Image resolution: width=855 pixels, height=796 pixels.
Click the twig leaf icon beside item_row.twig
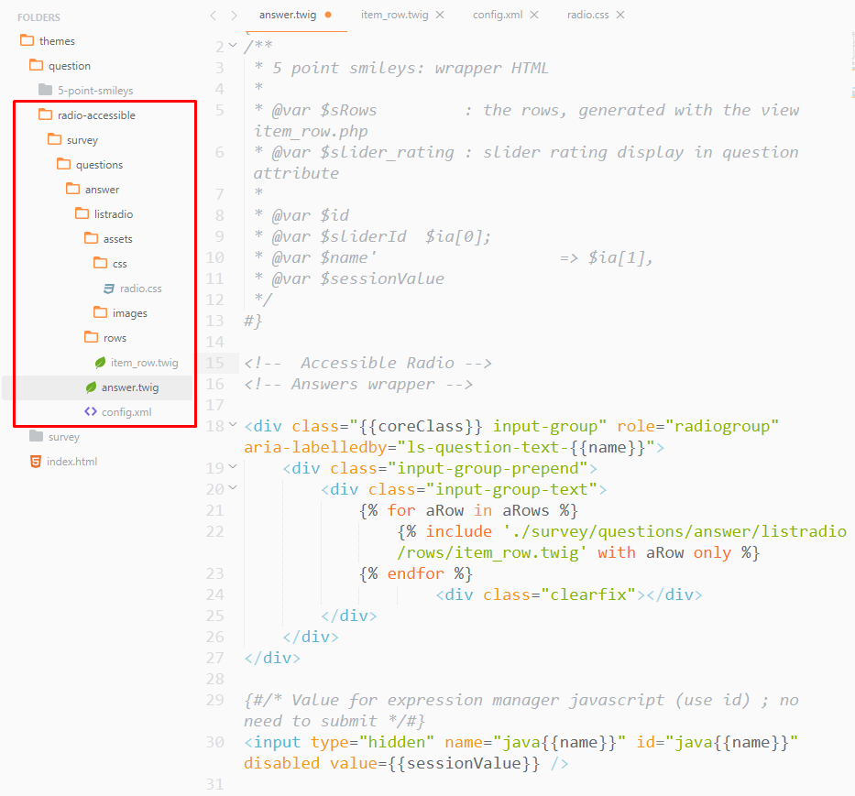100,362
